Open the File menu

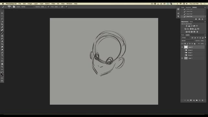(x=19, y=4)
